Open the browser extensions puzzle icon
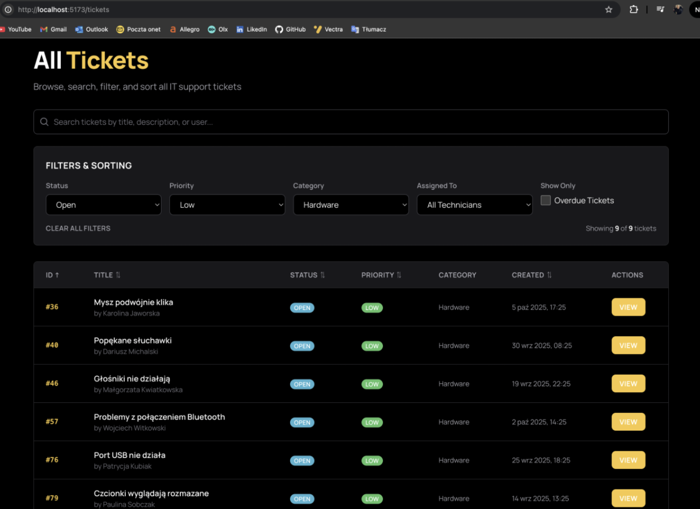Screen dimensions: 700x509 click(634, 10)
